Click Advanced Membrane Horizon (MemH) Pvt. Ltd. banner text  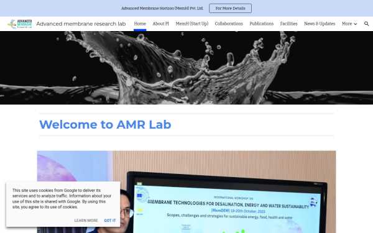coord(162,8)
